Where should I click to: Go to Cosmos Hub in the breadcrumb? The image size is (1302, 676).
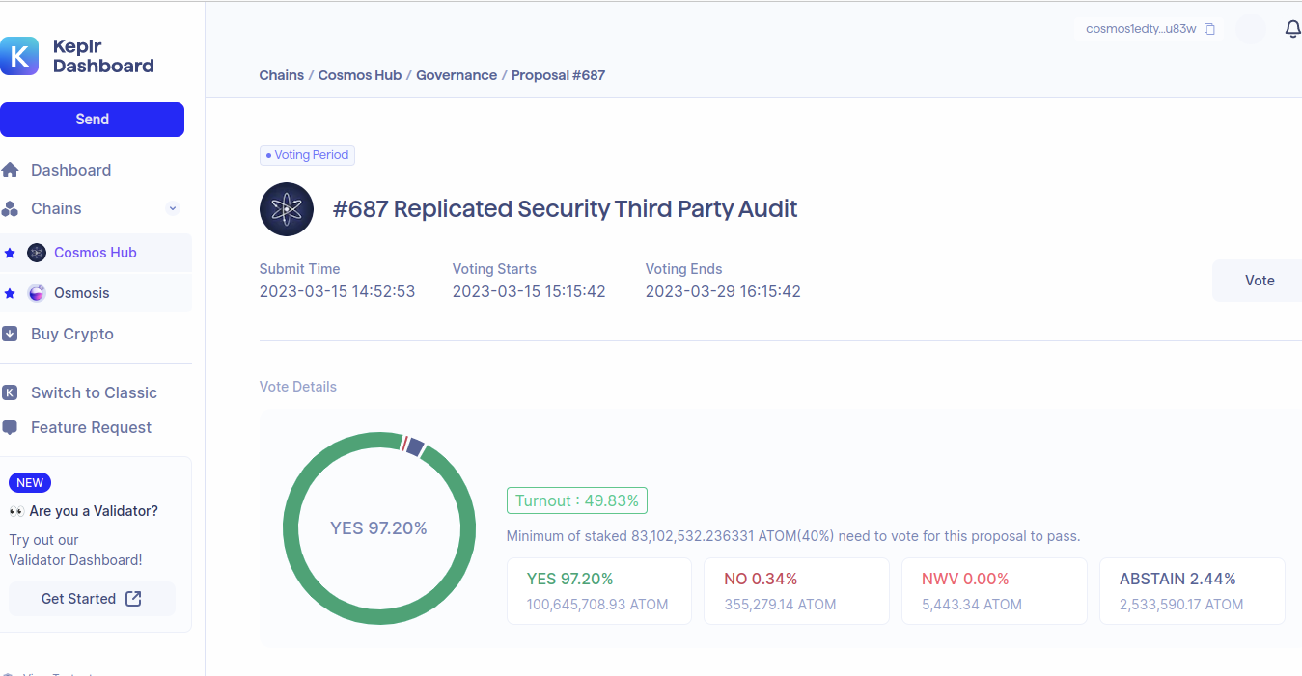click(360, 75)
